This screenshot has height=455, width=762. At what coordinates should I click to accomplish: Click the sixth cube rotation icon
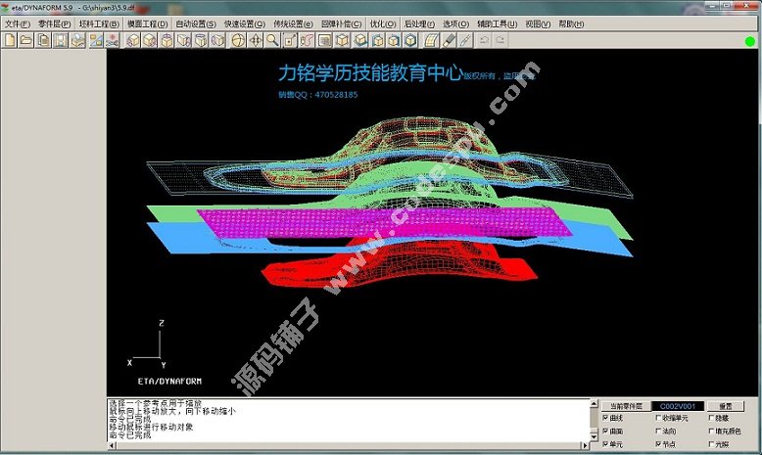(217, 40)
